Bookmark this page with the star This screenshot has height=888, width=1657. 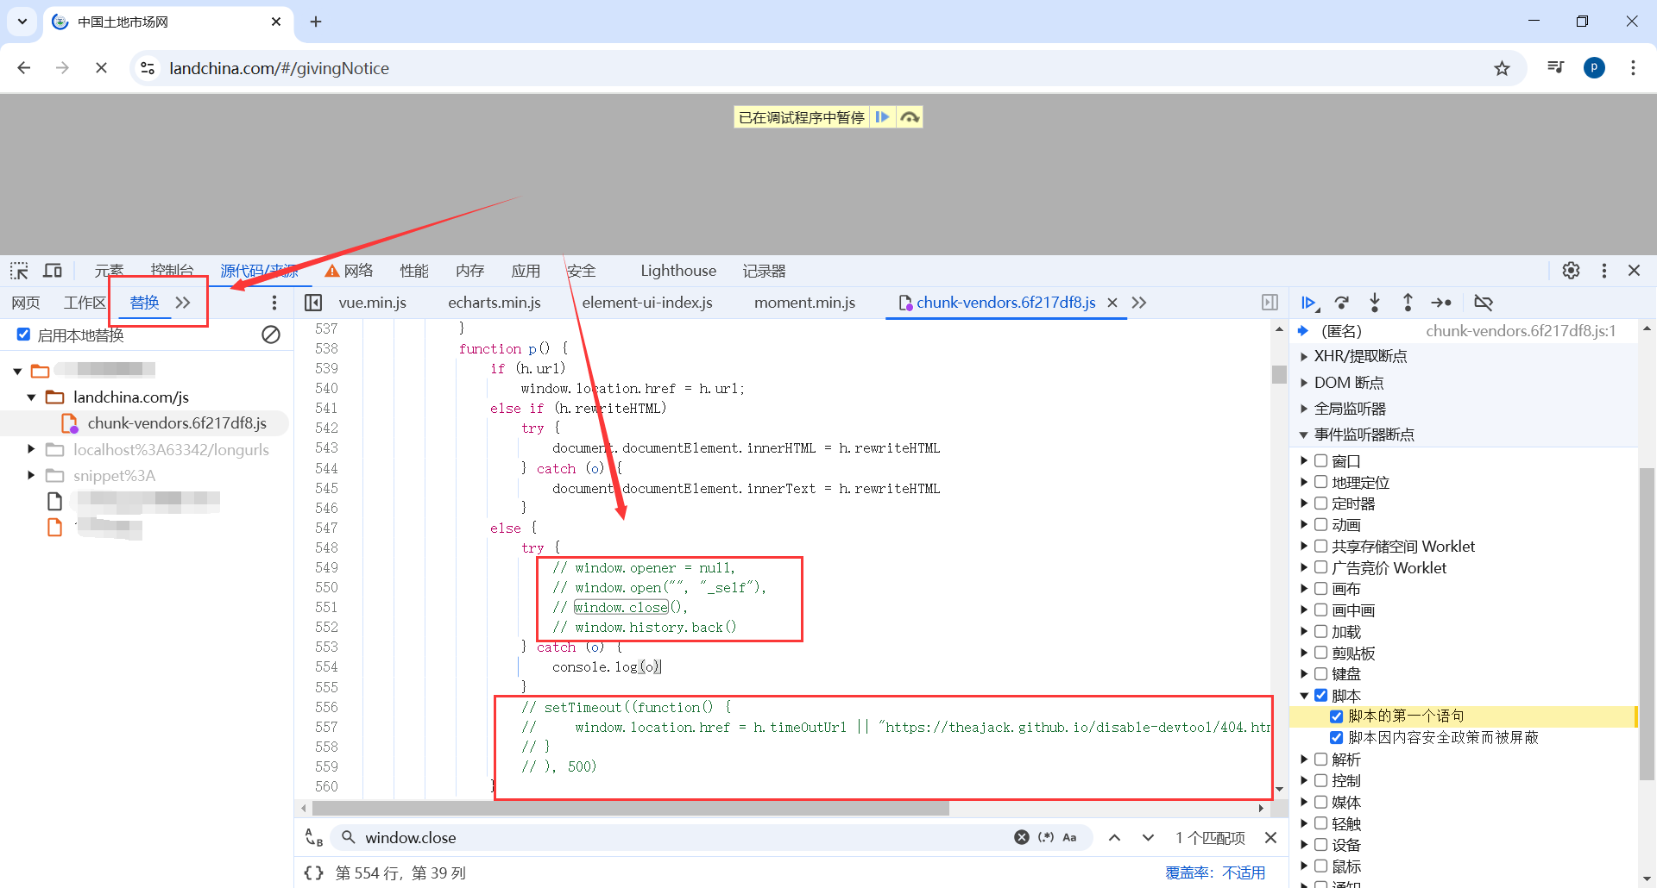[1503, 68]
